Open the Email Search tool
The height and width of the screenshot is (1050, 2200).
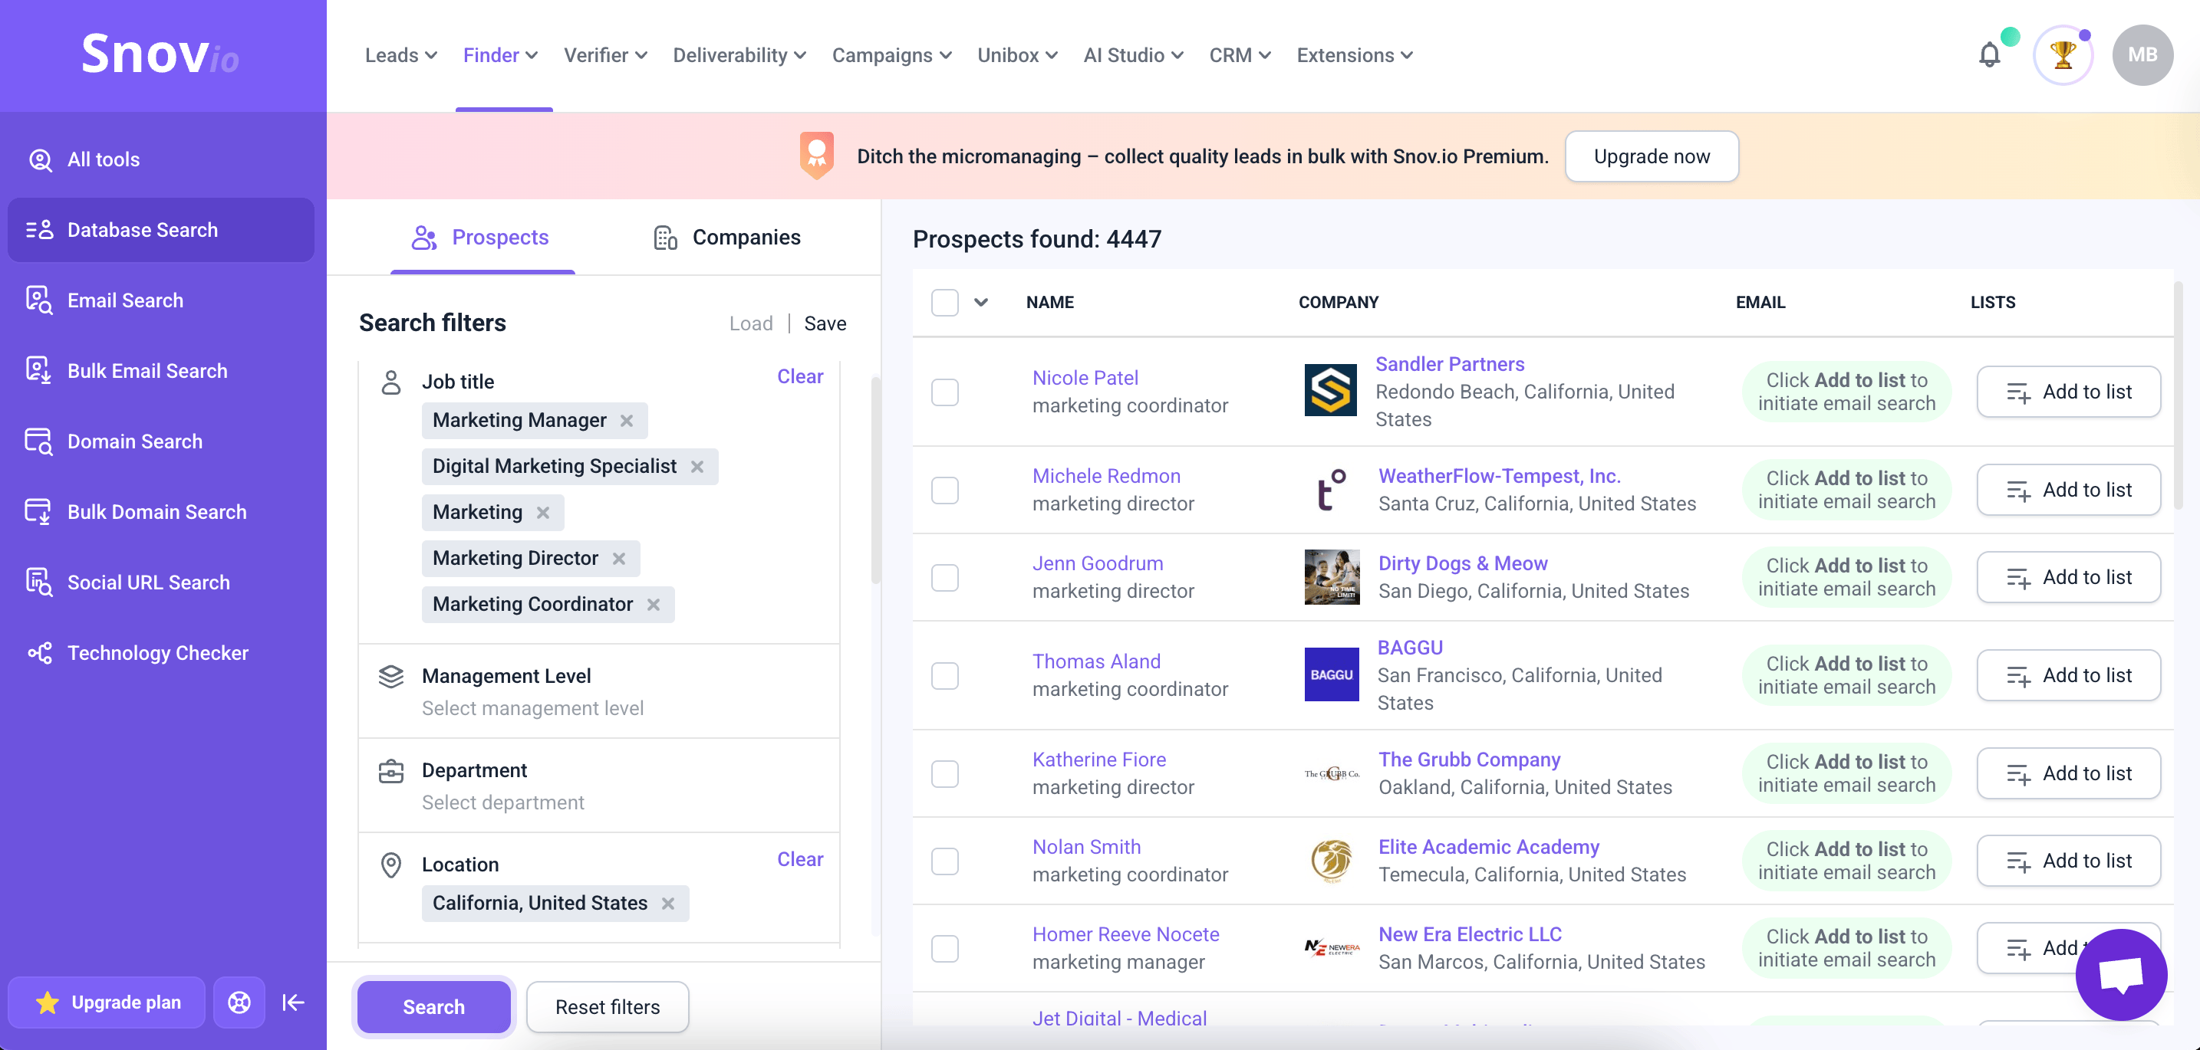pyautogui.click(x=126, y=300)
